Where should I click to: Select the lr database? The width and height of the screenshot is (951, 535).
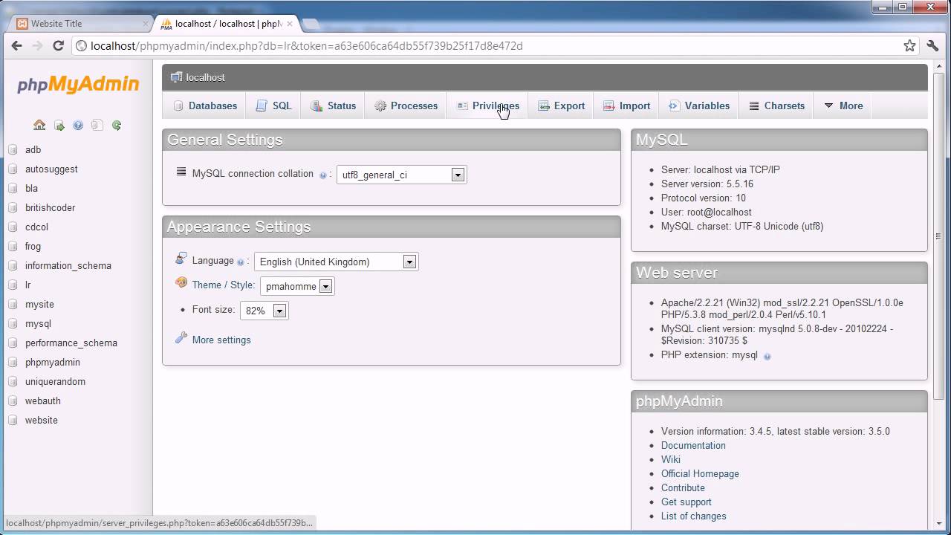[27, 285]
